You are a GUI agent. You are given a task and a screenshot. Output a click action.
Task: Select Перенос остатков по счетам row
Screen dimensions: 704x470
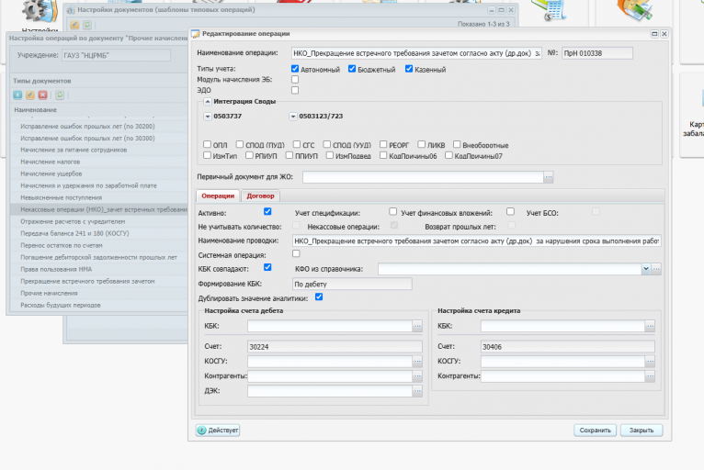click(98, 246)
